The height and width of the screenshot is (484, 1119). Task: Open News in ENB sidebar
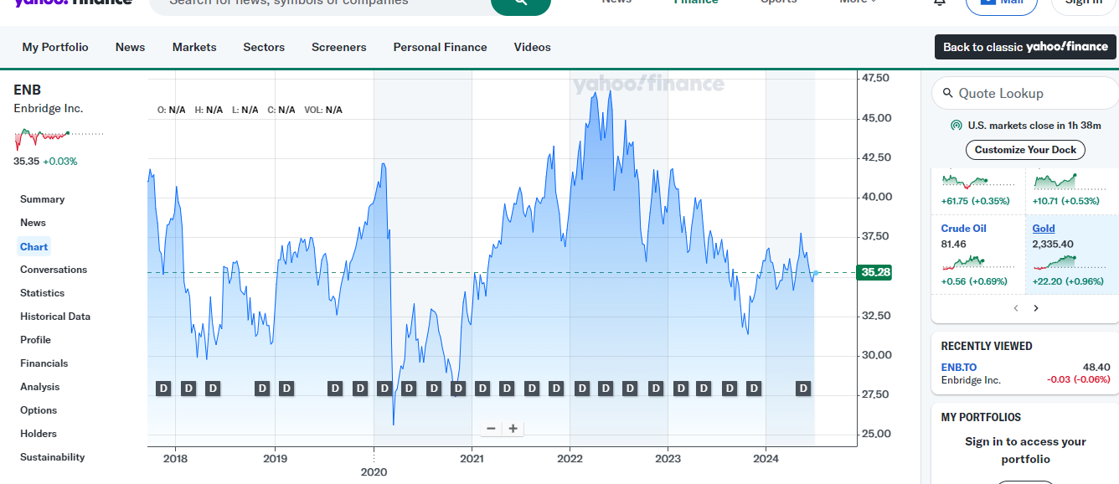(34, 223)
